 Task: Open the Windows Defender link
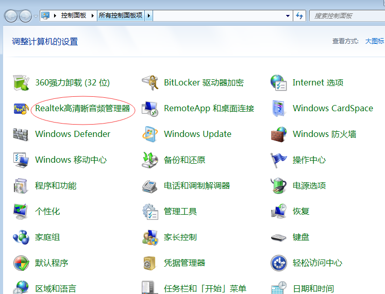click(73, 134)
